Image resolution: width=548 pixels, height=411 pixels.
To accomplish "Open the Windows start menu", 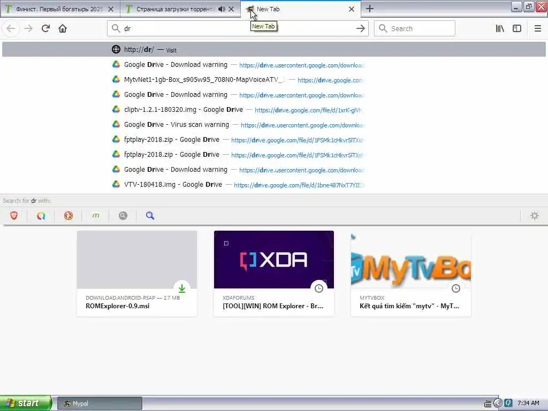I will pyautogui.click(x=26, y=403).
